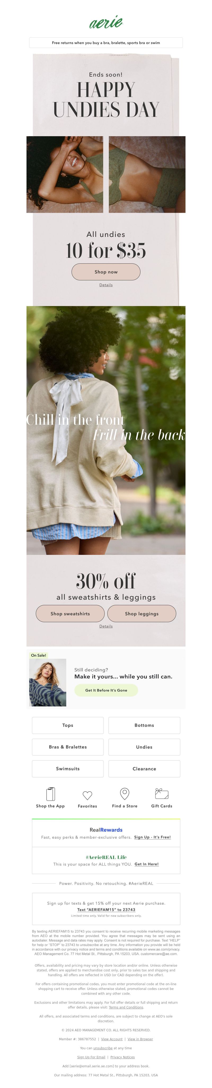The image size is (212, 1088).
Task: Click the Shop sweatshirts button
Action: tap(70, 614)
